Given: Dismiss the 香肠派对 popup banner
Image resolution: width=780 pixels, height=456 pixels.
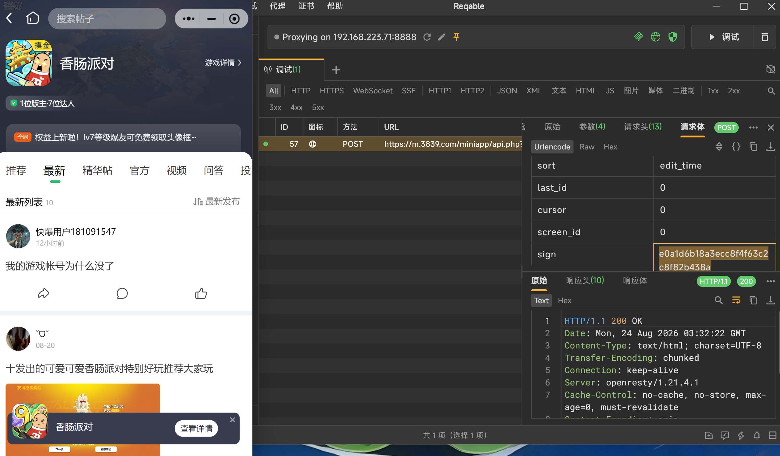Looking at the screenshot, I should [x=233, y=420].
